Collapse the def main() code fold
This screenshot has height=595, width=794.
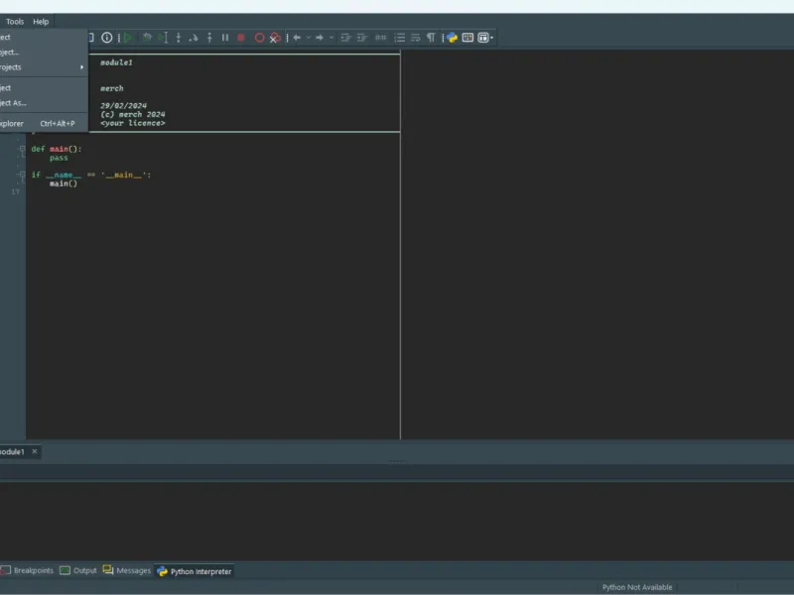click(22, 149)
